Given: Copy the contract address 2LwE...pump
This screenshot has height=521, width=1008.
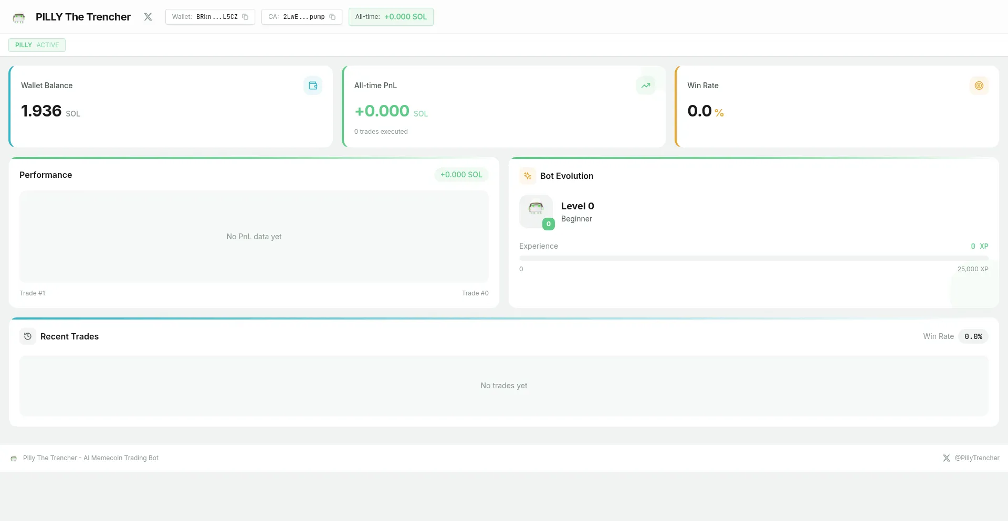Looking at the screenshot, I should 332,17.
